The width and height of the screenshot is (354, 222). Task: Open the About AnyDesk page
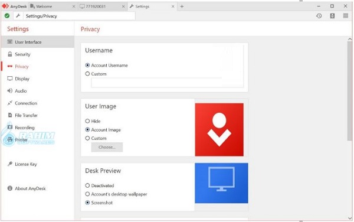click(38, 188)
